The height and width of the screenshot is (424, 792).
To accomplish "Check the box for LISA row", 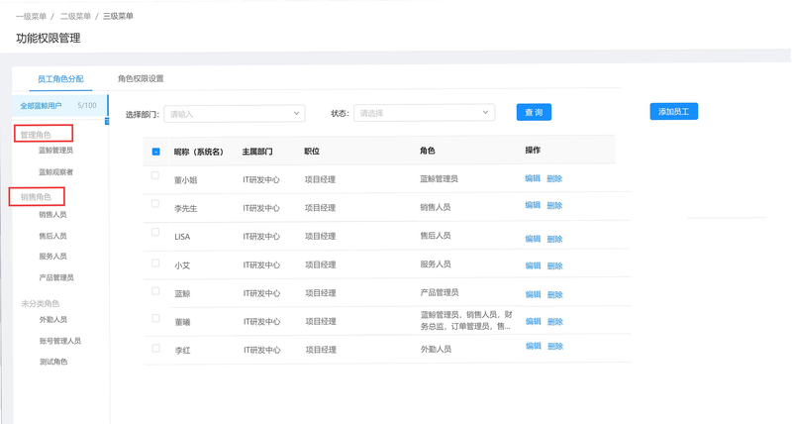I will point(155,232).
